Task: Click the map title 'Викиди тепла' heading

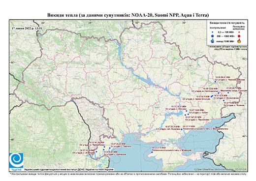Action: [128, 15]
